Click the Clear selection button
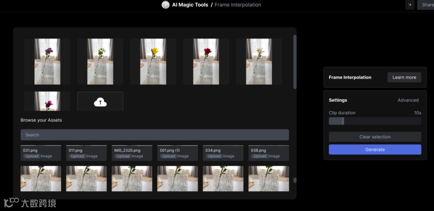Viewport: 434px width, 211px height. tap(375, 137)
